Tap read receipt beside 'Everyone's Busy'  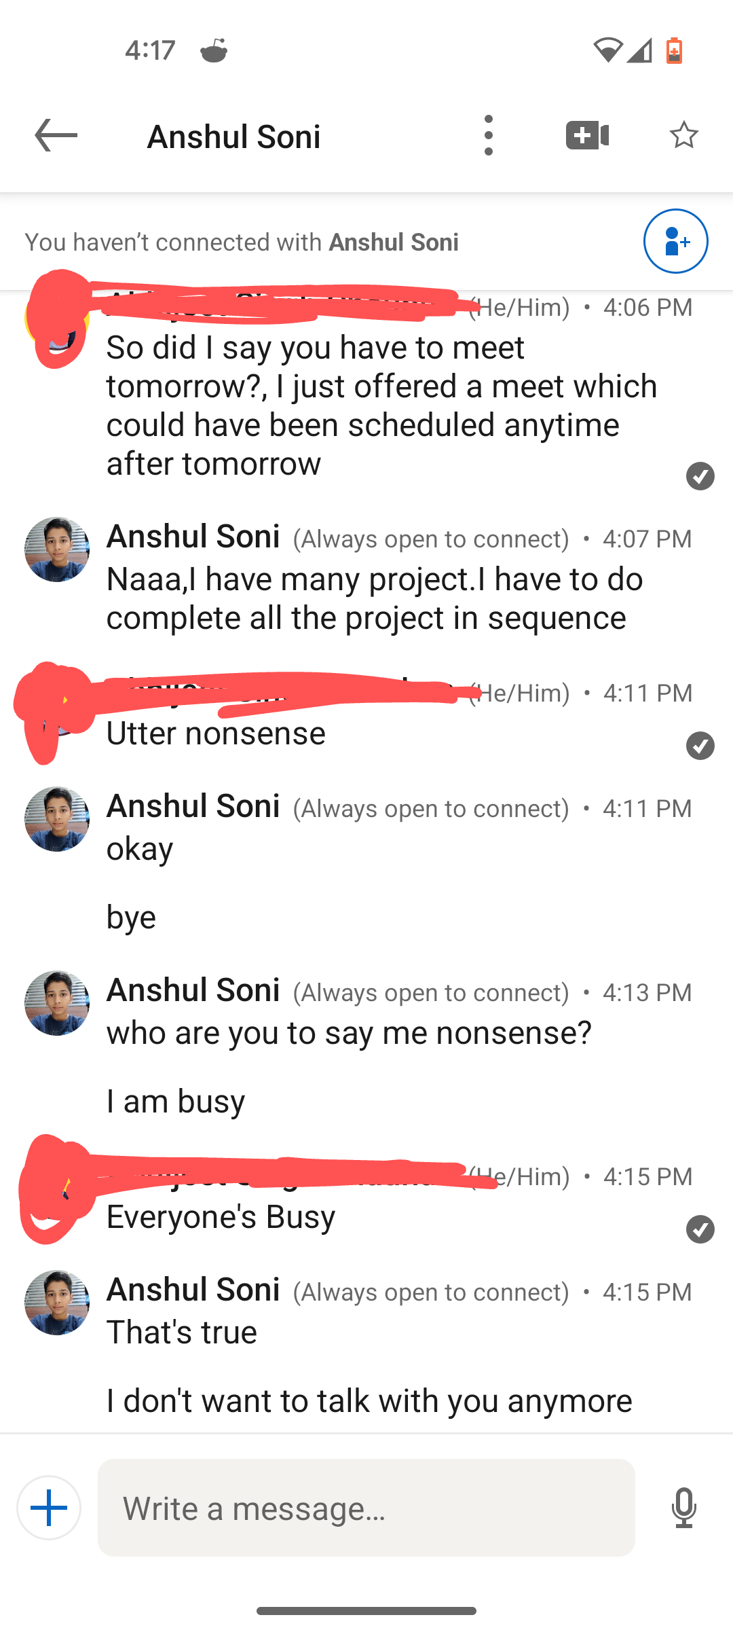[x=700, y=1229]
